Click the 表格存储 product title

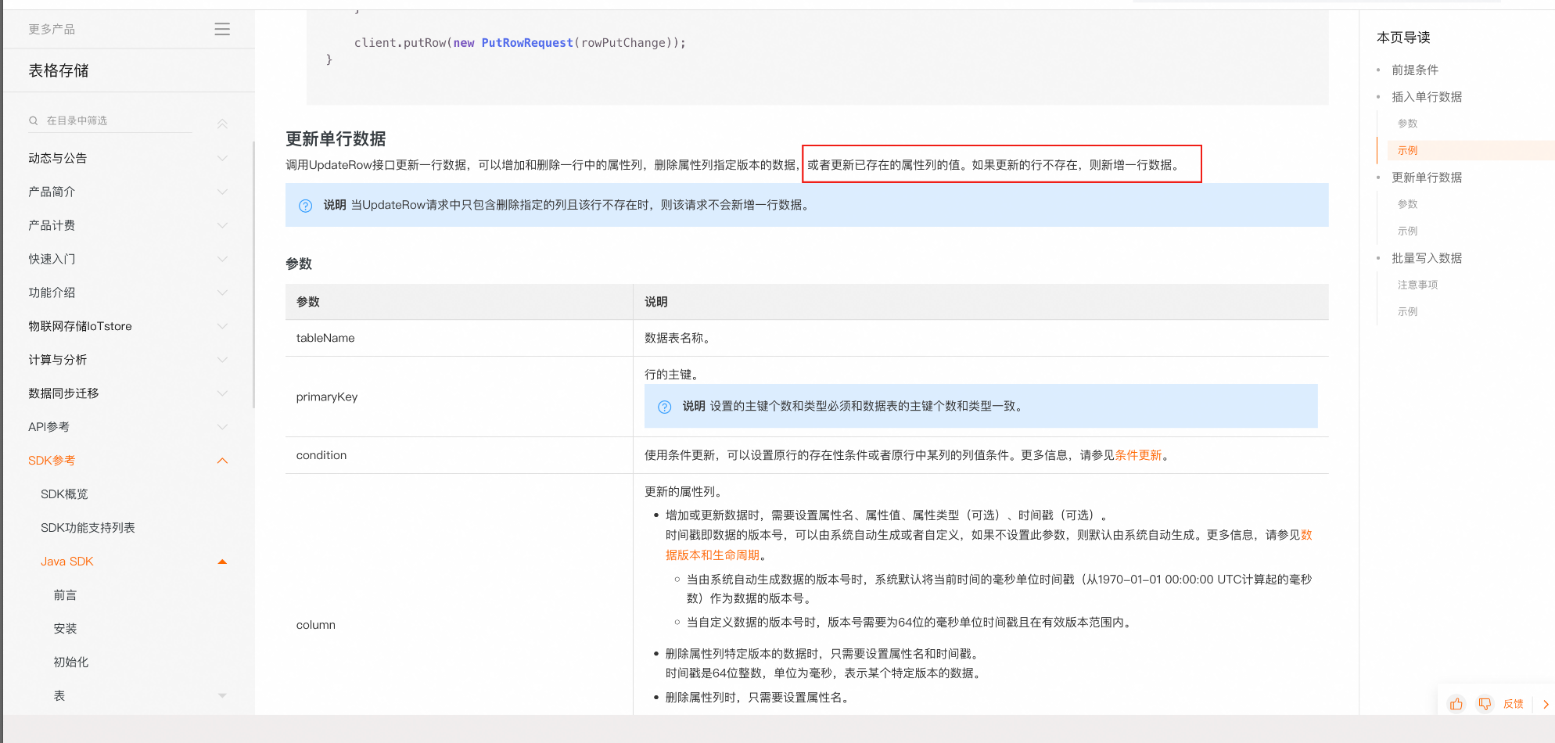coord(59,70)
